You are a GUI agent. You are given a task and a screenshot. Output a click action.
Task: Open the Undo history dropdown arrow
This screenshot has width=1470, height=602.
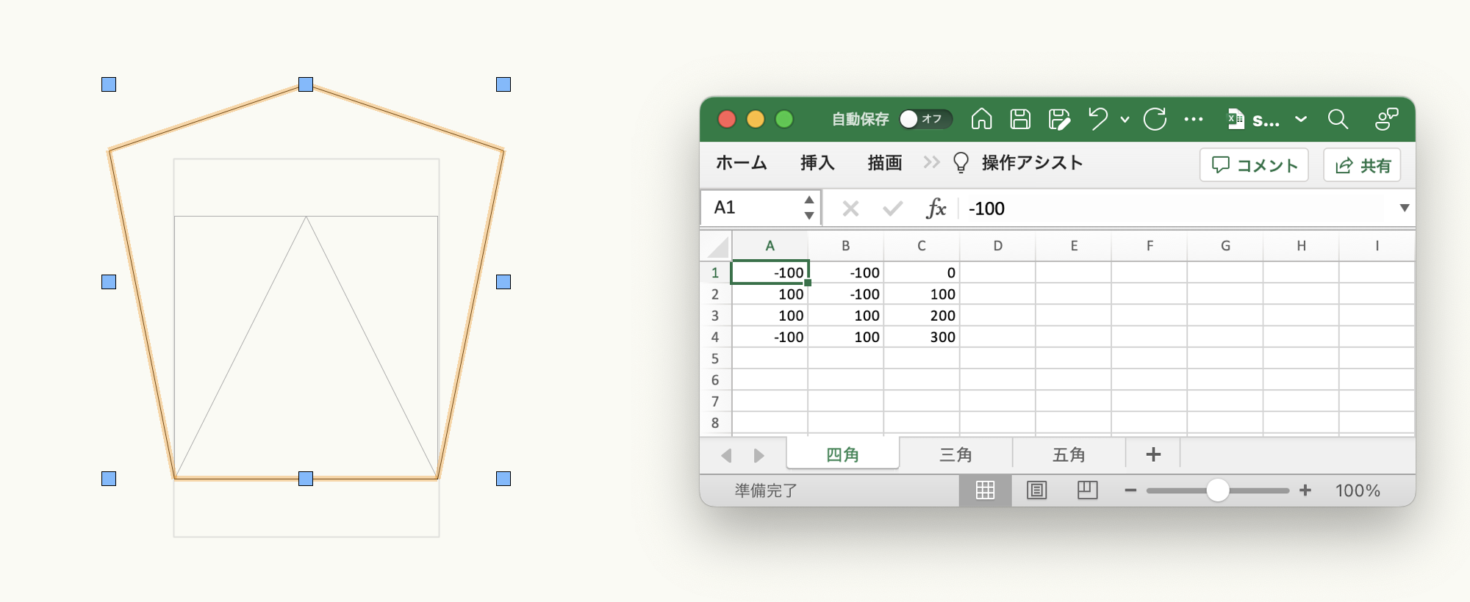pyautogui.click(x=1125, y=119)
